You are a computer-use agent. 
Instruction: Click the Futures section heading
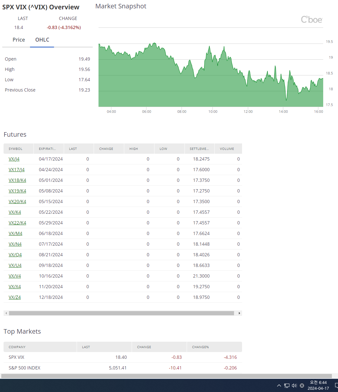(x=15, y=134)
